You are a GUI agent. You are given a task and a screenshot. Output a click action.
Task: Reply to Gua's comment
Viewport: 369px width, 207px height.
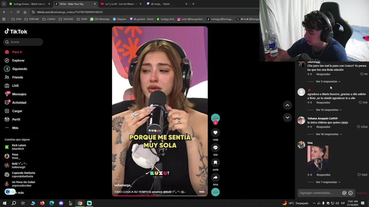click(x=323, y=175)
